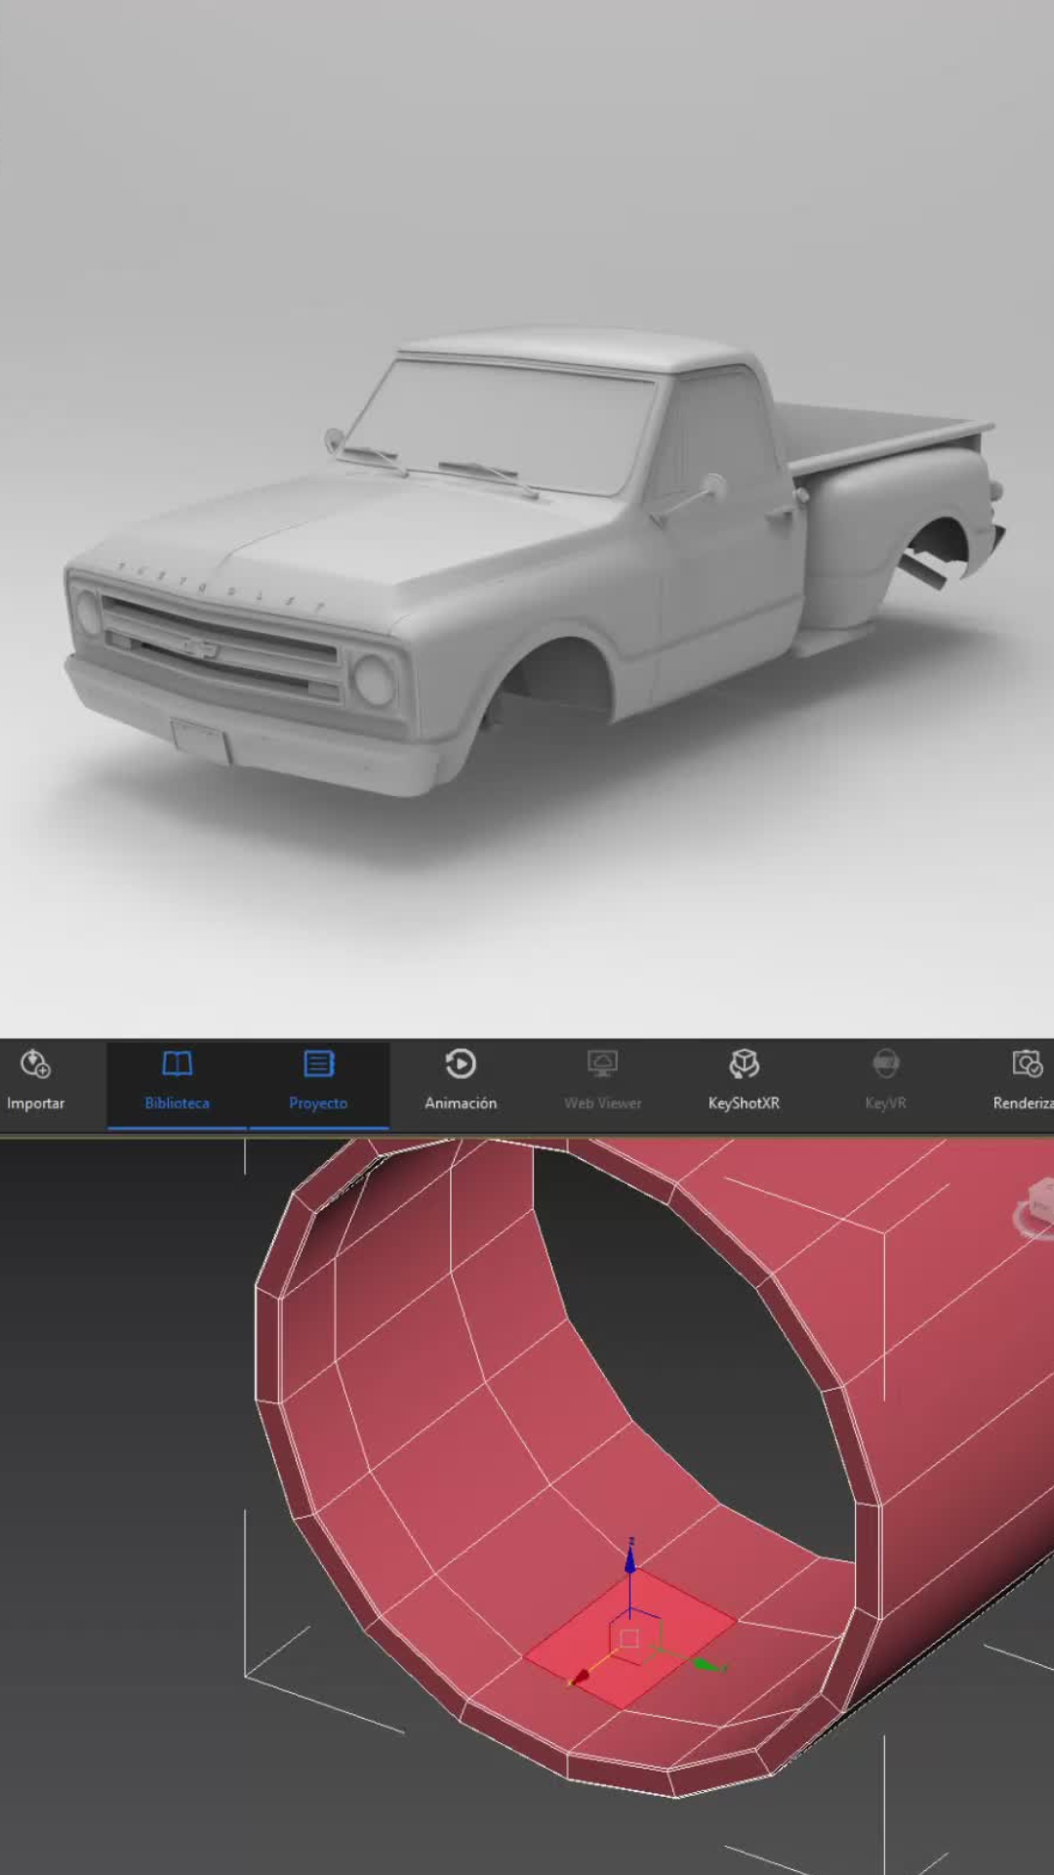The width and height of the screenshot is (1054, 1875).
Task: Click the Web Viewer icon
Action: (602, 1064)
